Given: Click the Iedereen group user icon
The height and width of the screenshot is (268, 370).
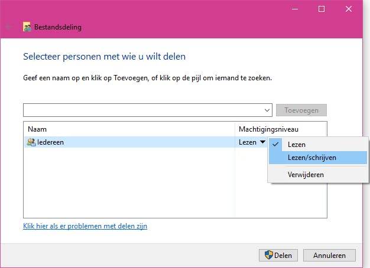Looking at the screenshot, I should [x=31, y=142].
